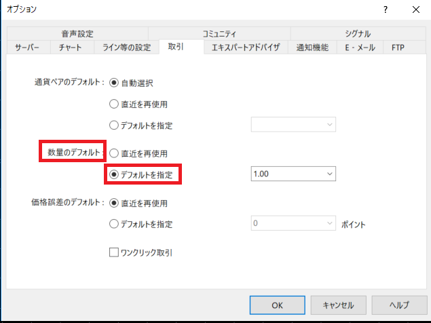
Task: Select デフォルトを指定 for 価格誤差のデフォルト
Action: pyautogui.click(x=114, y=224)
